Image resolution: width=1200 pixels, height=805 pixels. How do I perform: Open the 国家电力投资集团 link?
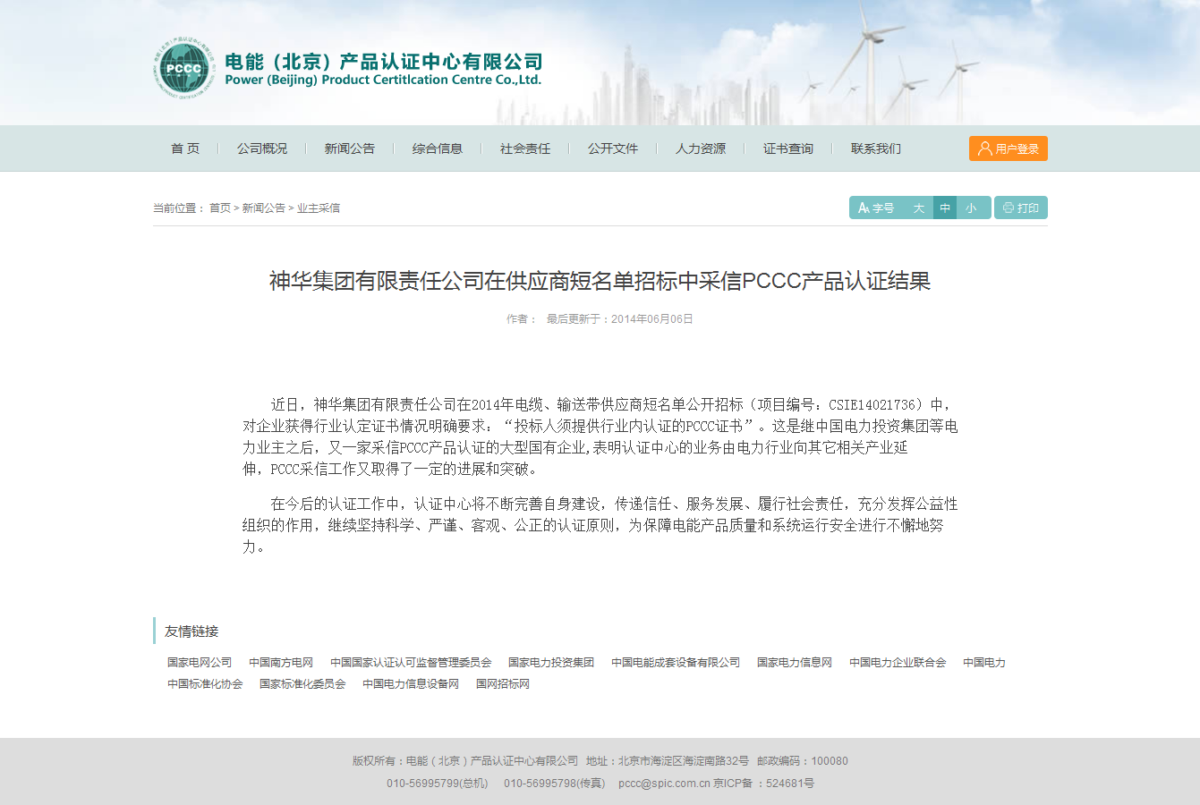[x=551, y=663]
